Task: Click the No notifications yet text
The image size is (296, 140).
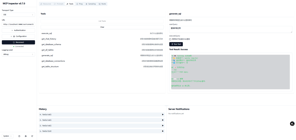Action: coord(176,114)
